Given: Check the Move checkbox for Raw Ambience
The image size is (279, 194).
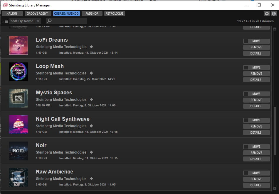Looking at the screenshot, I should pyautogui.click(x=246, y=173).
